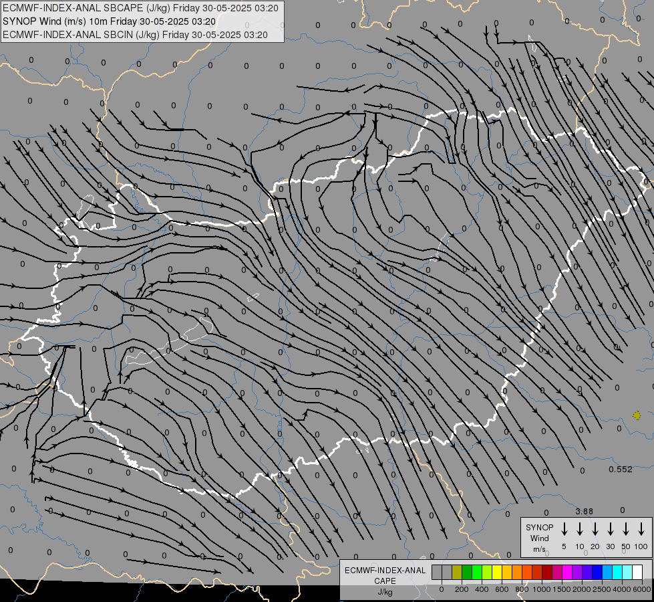Click the J/kg unit label in legend

(x=385, y=592)
